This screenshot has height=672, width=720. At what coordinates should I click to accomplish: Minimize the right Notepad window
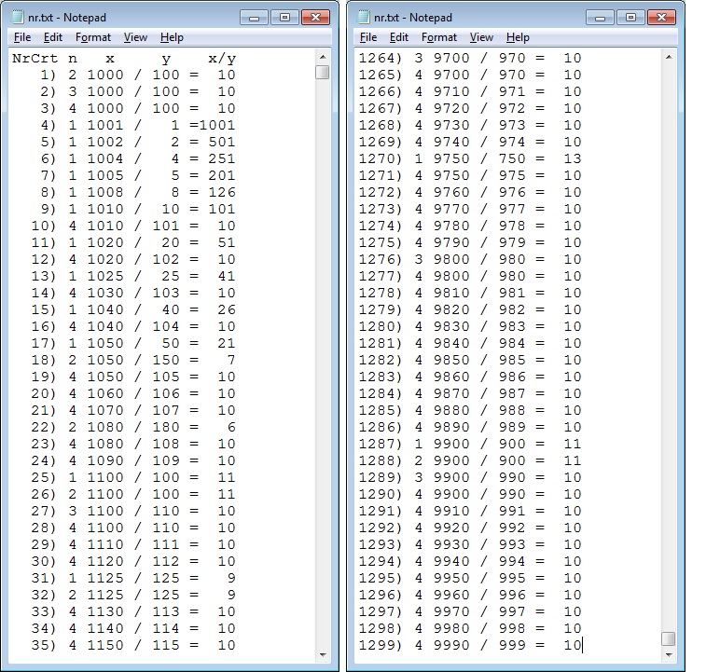600,18
